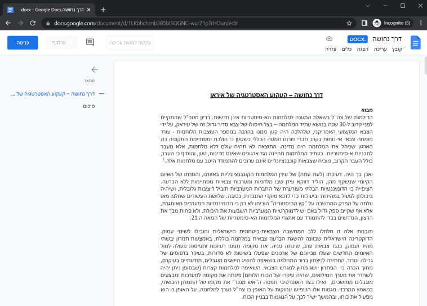The height and width of the screenshot is (306, 427).
Task: Open the עריכה (Edit) menu
Action: click(x=380, y=49)
